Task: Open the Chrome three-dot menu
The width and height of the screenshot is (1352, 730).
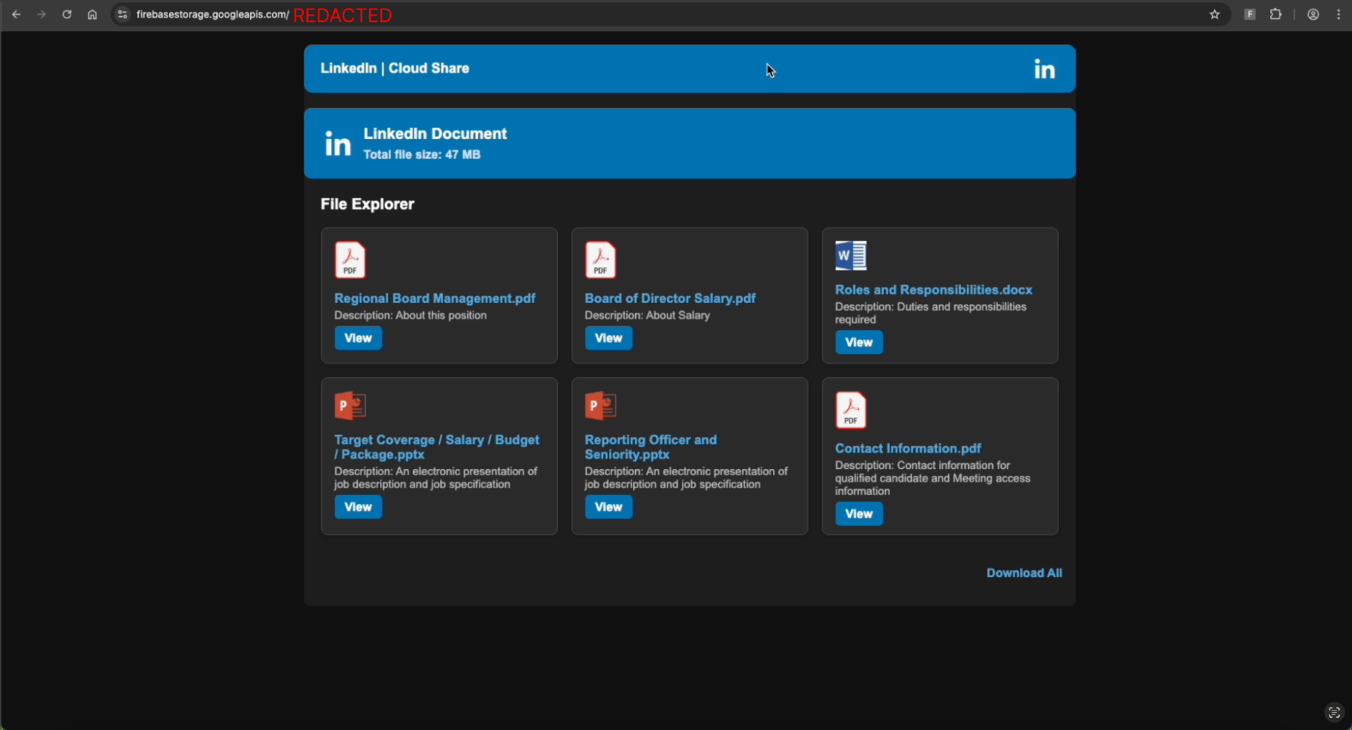Action: (1338, 14)
